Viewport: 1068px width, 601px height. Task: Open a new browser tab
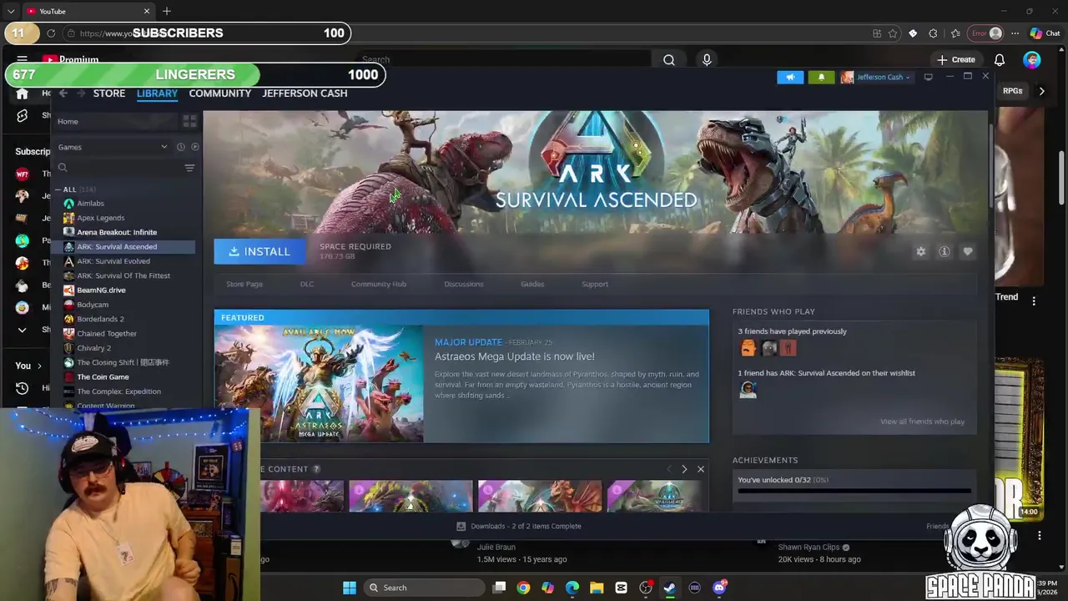pyautogui.click(x=167, y=11)
